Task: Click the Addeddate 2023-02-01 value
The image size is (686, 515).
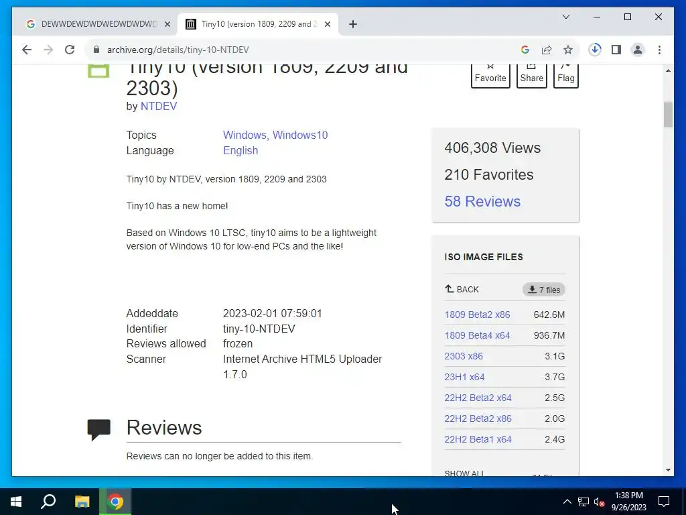Action: click(273, 314)
